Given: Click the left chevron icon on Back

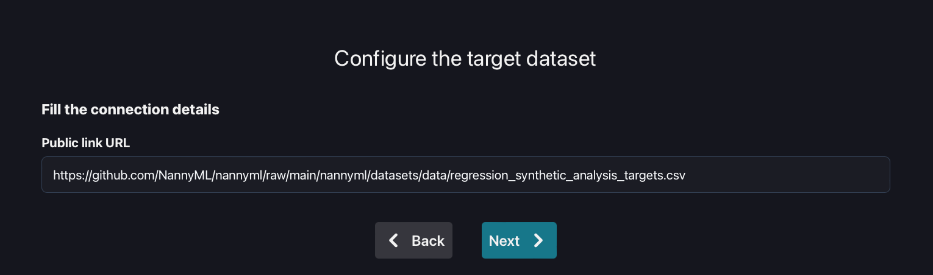Looking at the screenshot, I should point(394,240).
